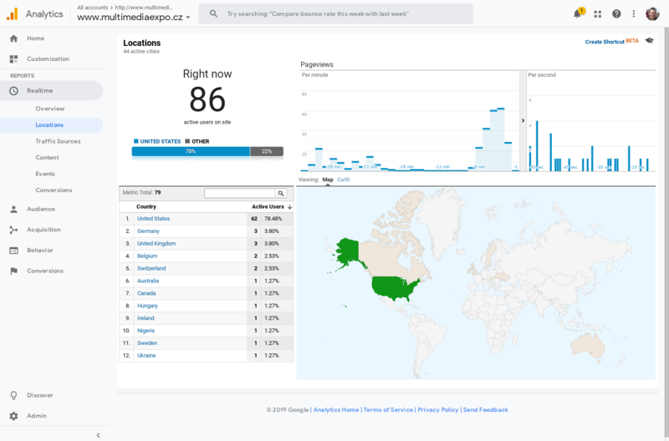This screenshot has width=669, height=441.
Task: Open the notifications bell icon
Action: point(577,14)
